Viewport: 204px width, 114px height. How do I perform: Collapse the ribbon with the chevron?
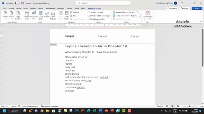tap(201, 22)
